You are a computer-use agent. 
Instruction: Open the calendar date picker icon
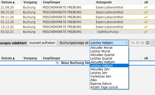148,43
